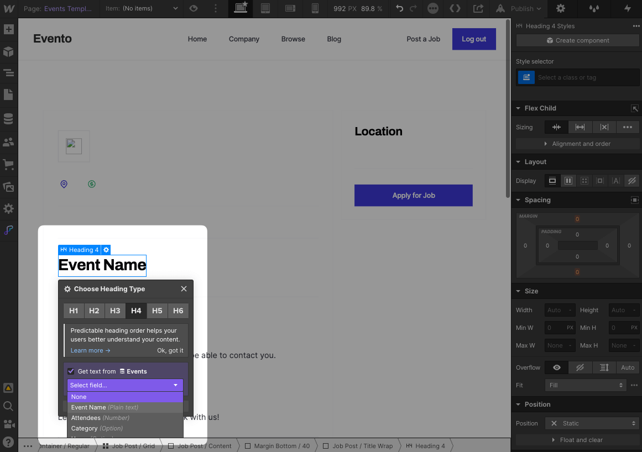Open the Interactions lightning tab
The height and width of the screenshot is (452, 642).
pyautogui.click(x=627, y=8)
